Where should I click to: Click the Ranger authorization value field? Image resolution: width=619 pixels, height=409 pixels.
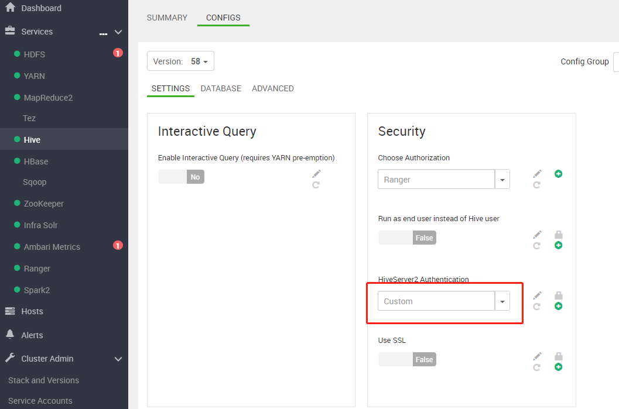(436, 180)
